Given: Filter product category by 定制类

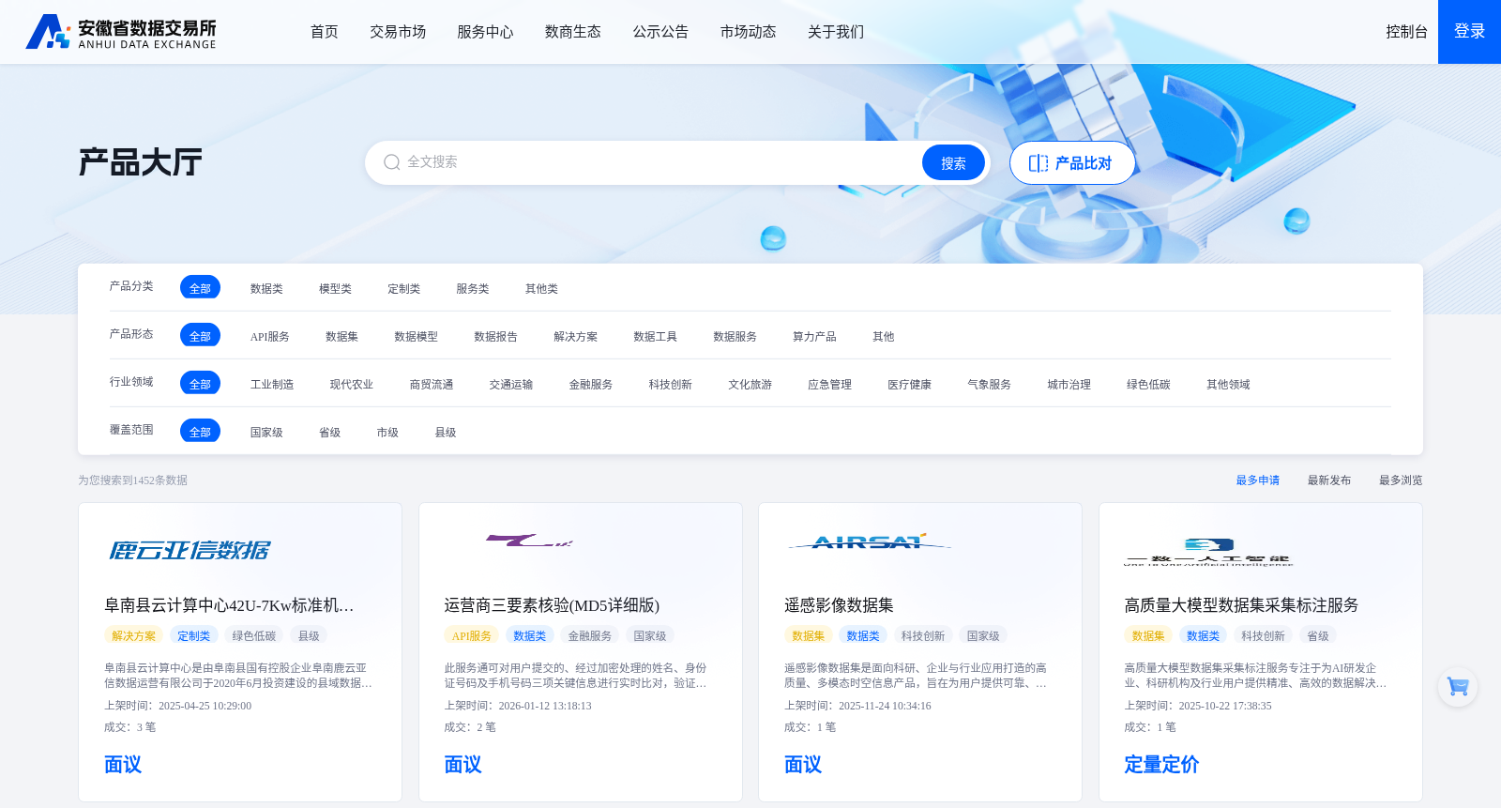Looking at the screenshot, I should (403, 288).
